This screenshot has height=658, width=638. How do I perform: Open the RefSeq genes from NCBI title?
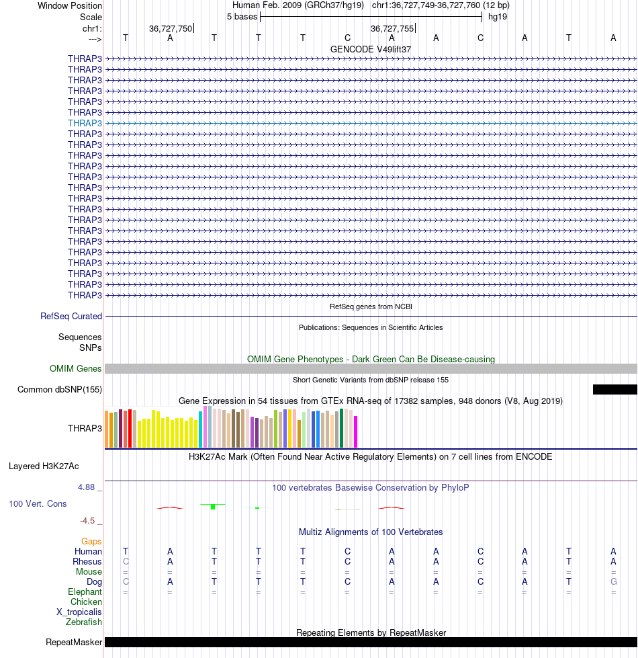371,306
